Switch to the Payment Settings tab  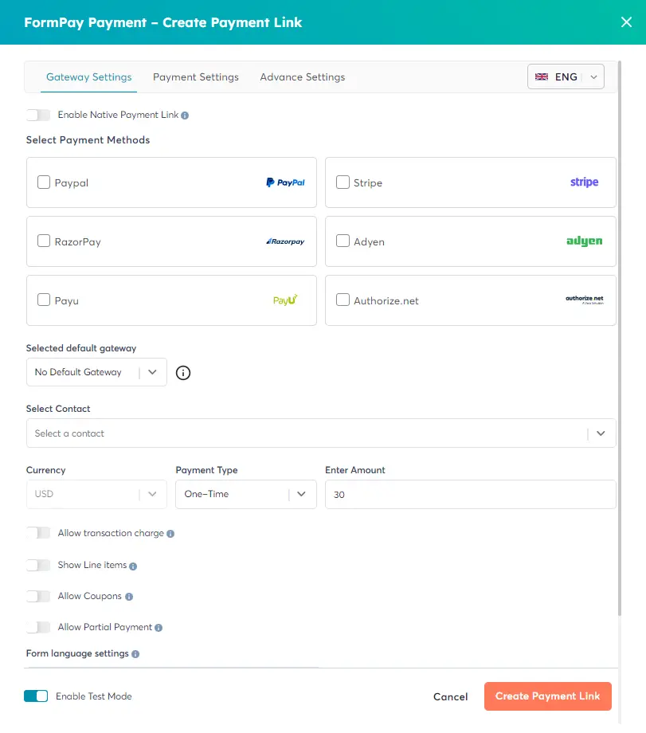[196, 76]
